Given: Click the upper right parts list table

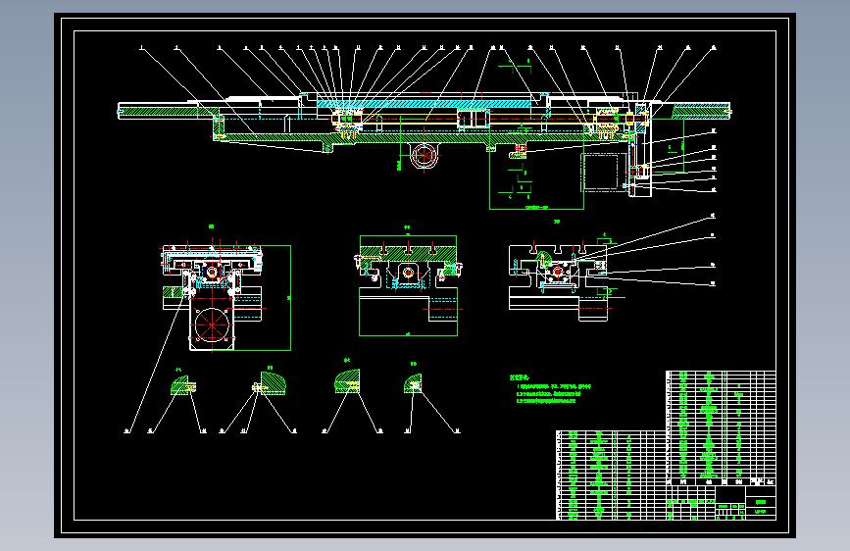Looking at the screenshot, I should coord(721,427).
